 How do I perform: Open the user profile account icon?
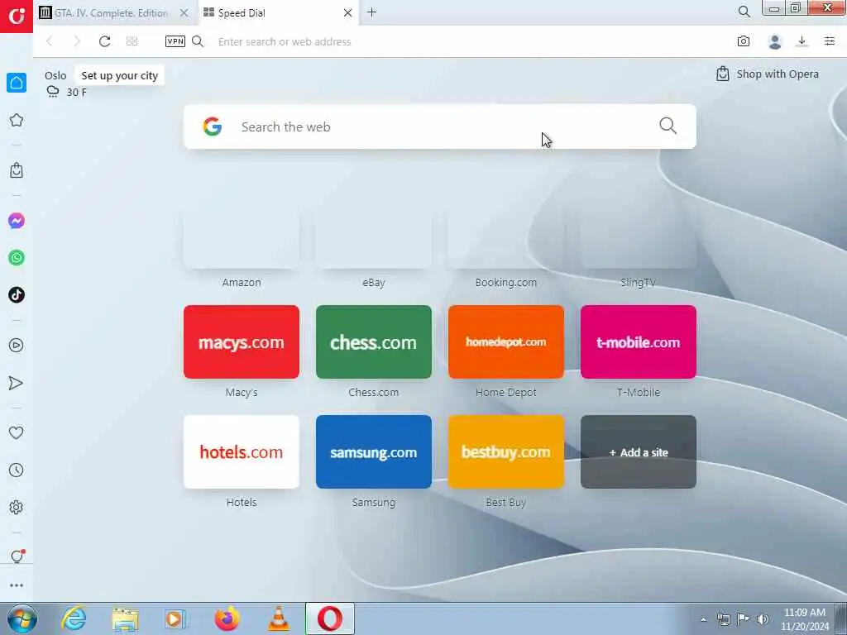[774, 41]
